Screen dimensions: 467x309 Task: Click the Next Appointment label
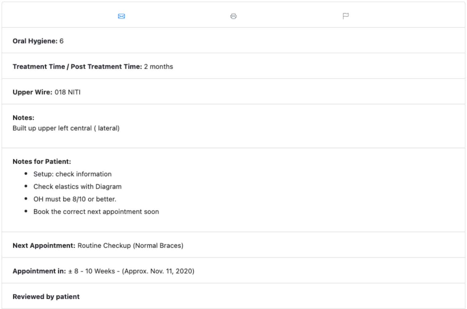point(44,246)
